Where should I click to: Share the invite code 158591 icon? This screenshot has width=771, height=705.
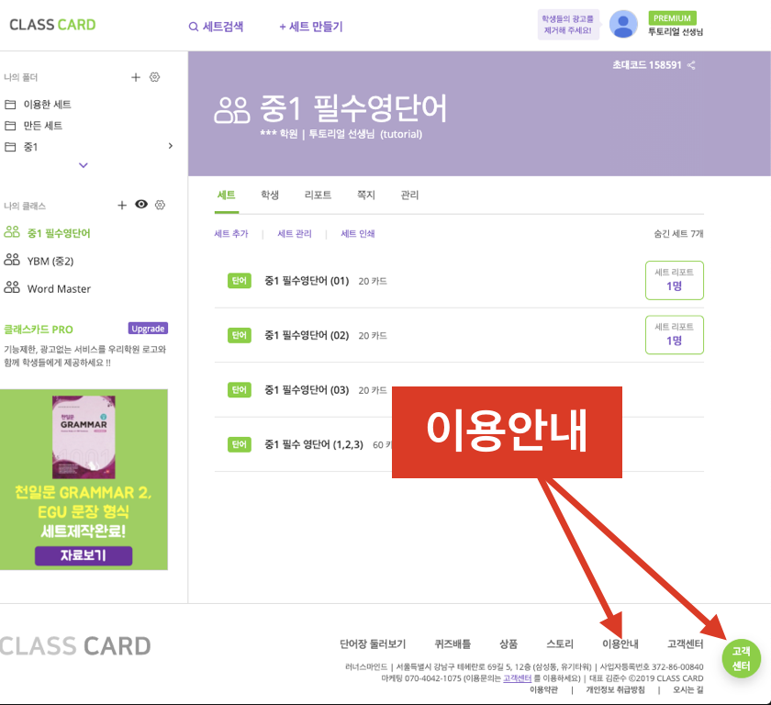691,65
